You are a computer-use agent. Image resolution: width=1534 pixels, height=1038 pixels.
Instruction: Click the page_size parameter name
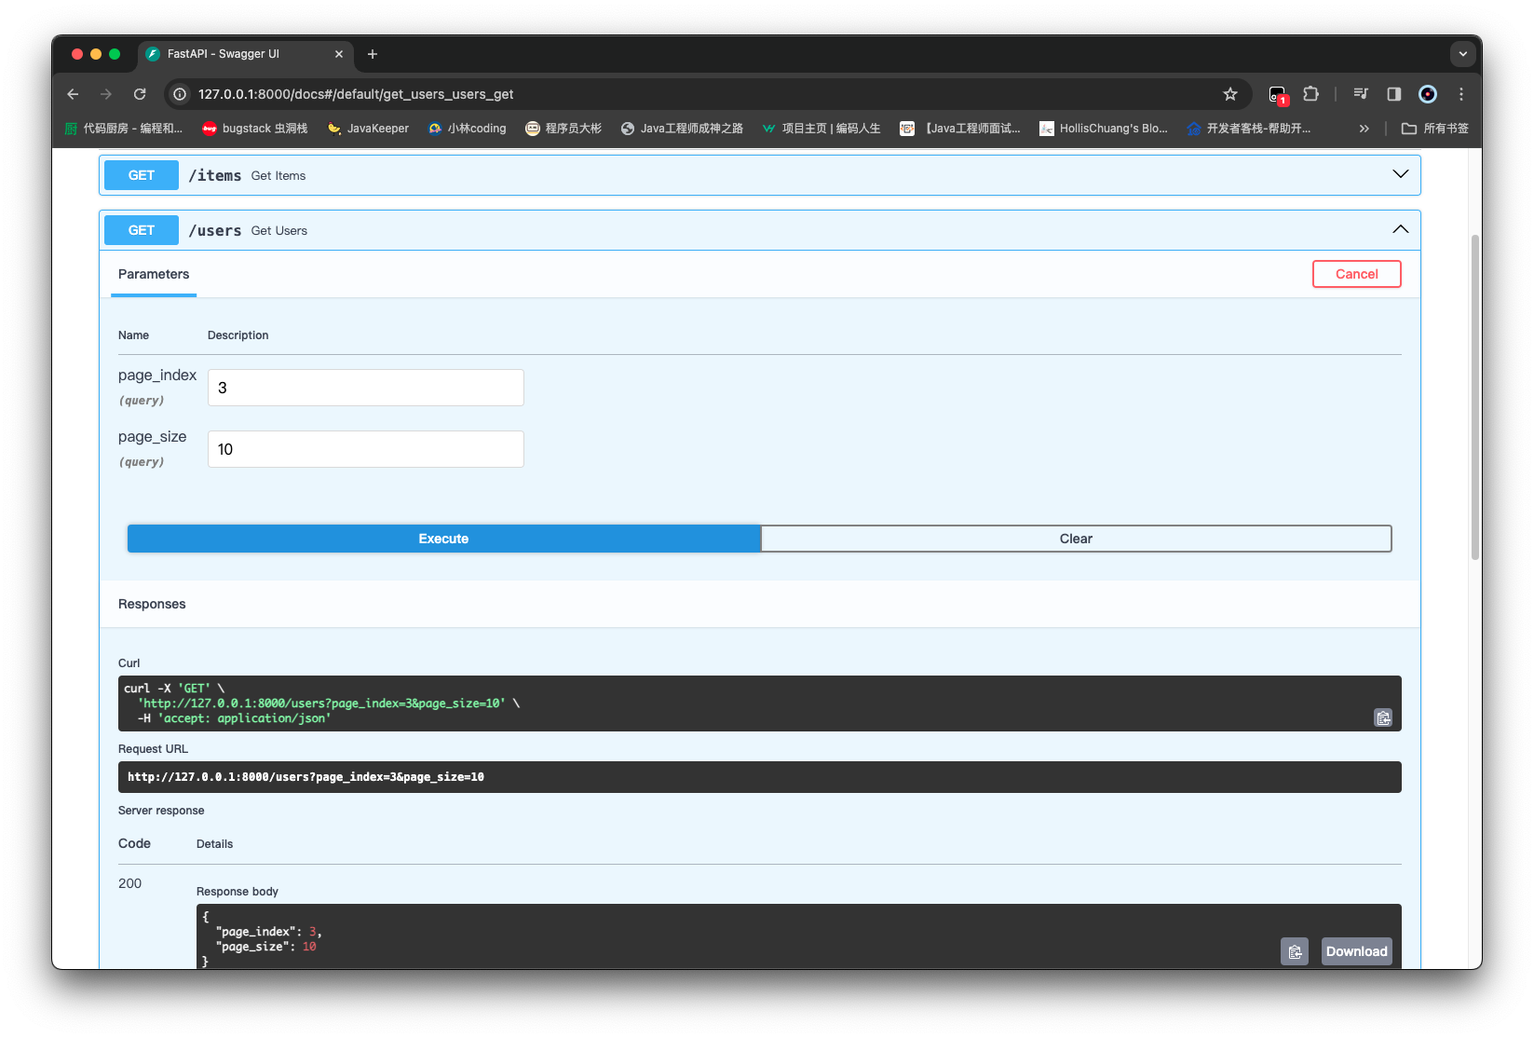coord(152,436)
